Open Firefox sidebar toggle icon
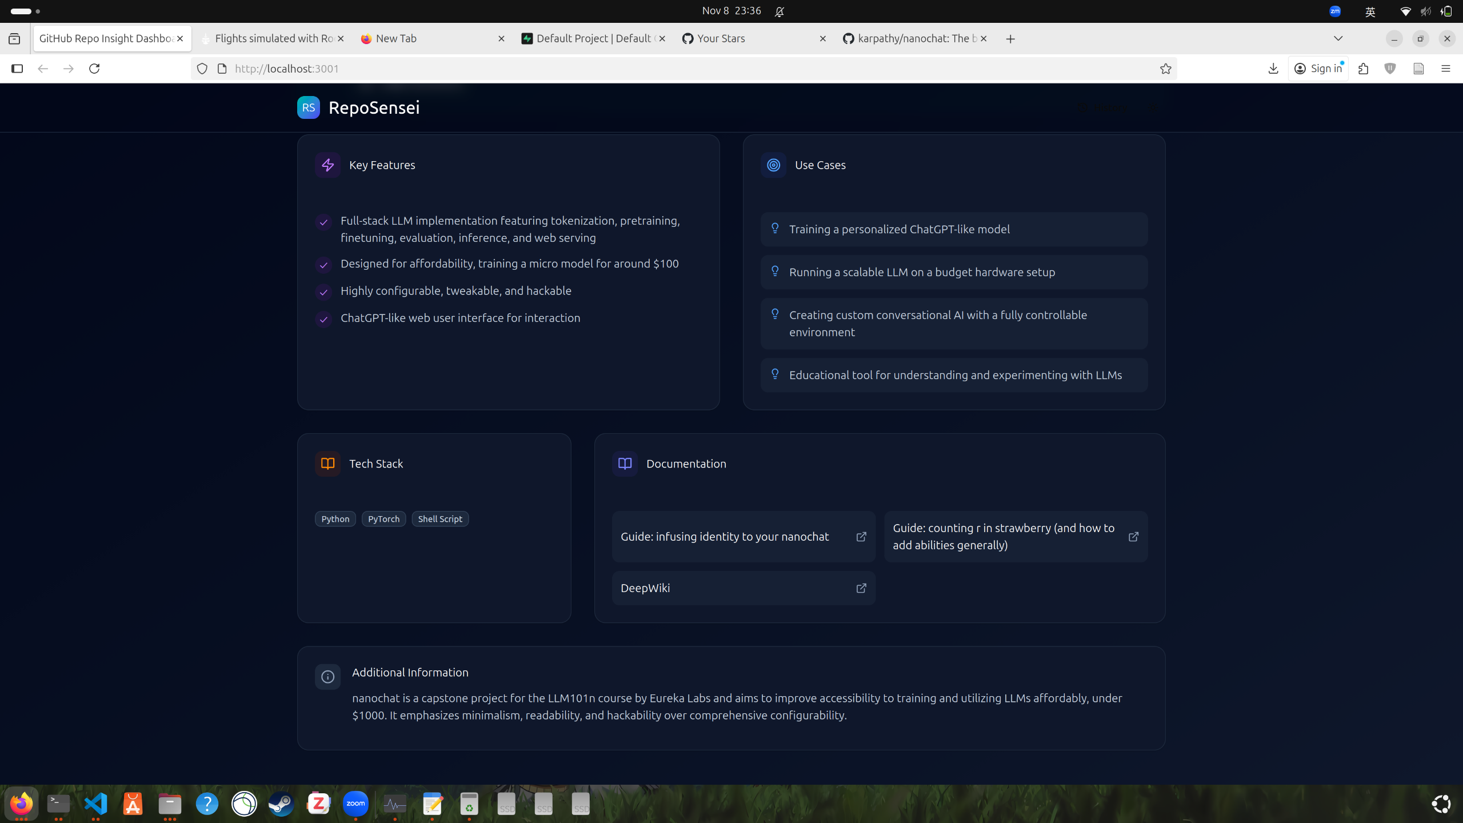The width and height of the screenshot is (1463, 823). pos(17,69)
